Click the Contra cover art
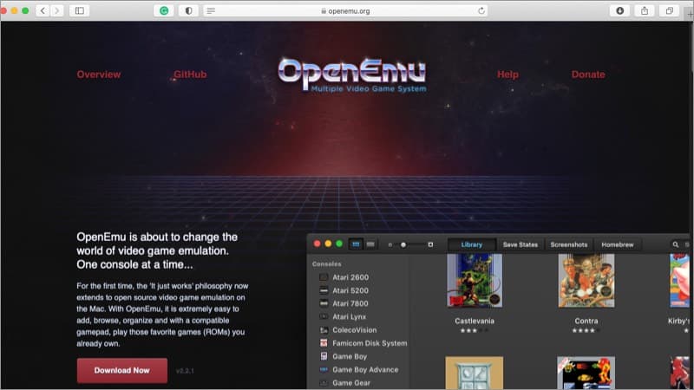This screenshot has height=390, width=694. point(586,280)
